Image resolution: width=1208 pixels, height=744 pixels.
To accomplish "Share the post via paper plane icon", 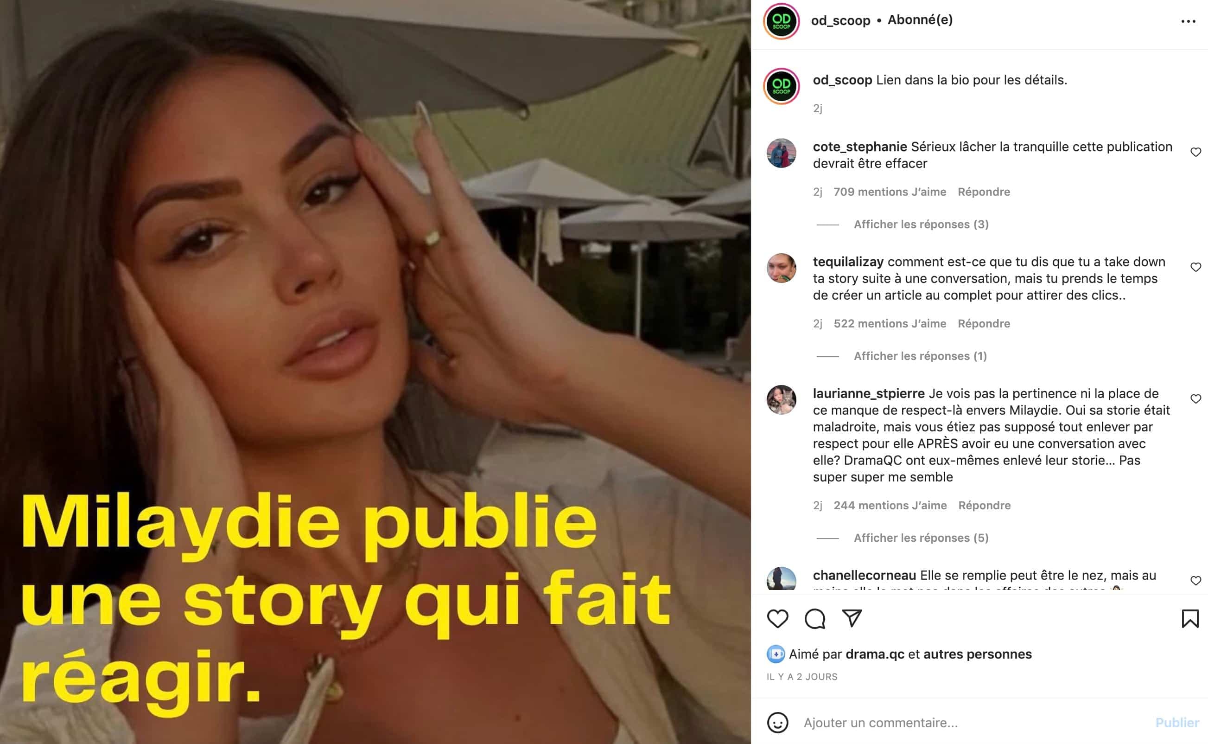I will coord(852,618).
